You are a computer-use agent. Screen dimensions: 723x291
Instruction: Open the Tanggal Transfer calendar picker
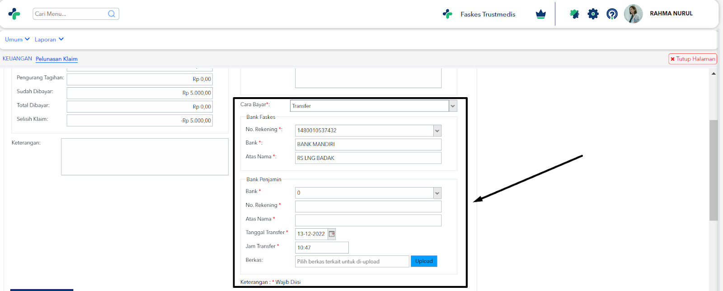(x=332, y=234)
